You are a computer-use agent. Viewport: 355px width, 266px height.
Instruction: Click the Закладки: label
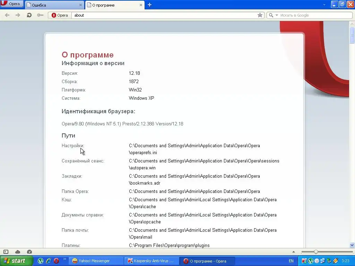(72, 176)
